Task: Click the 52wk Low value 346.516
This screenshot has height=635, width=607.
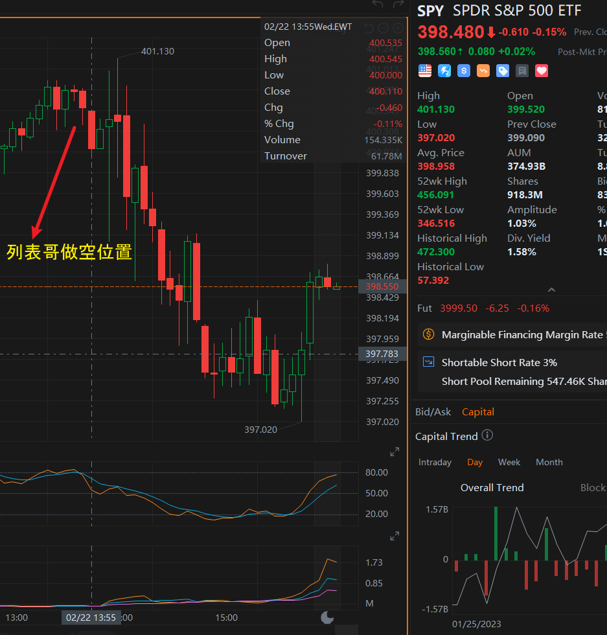Action: pos(436,223)
